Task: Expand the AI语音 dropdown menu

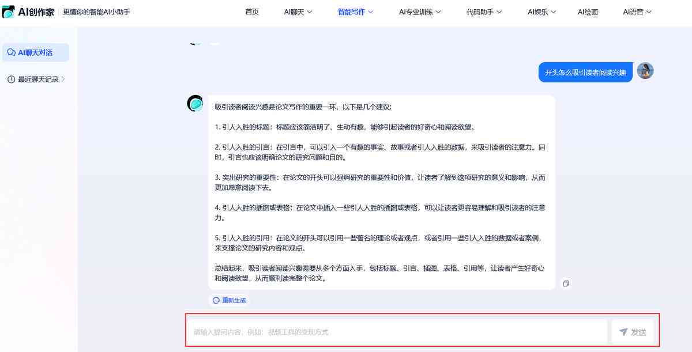Action: [x=637, y=12]
